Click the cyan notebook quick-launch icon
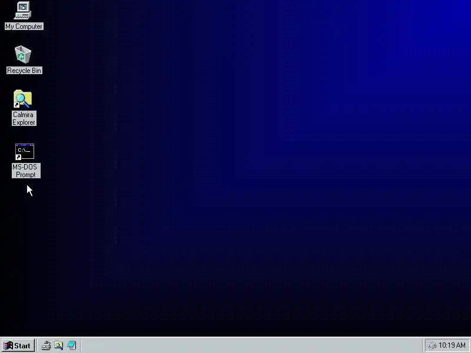The height and width of the screenshot is (353, 471). 71,345
